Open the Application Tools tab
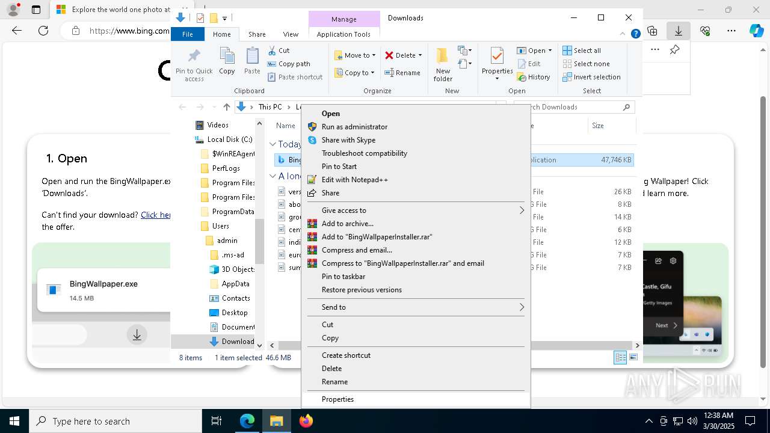Viewport: 770px width, 433px height. pos(343,34)
